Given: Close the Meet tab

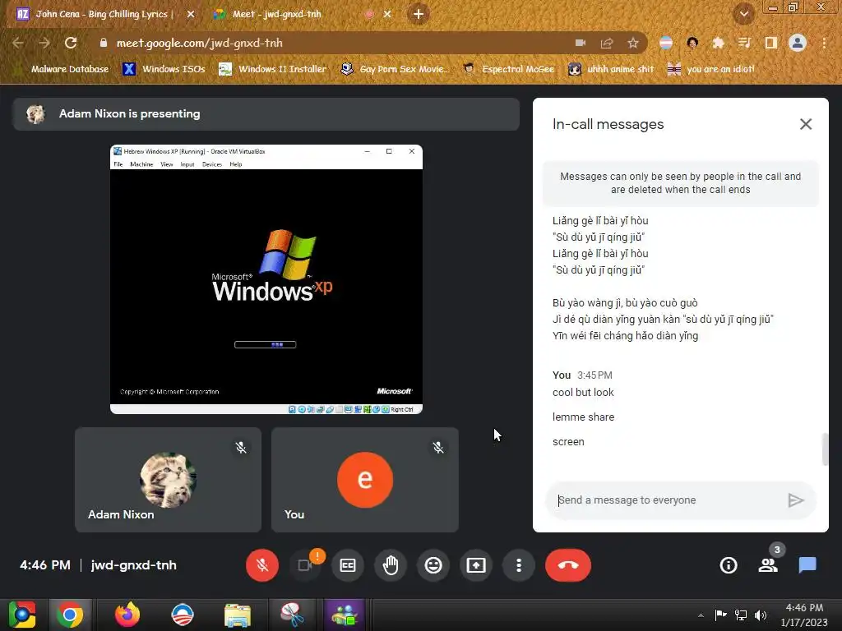Looking at the screenshot, I should [x=387, y=15].
